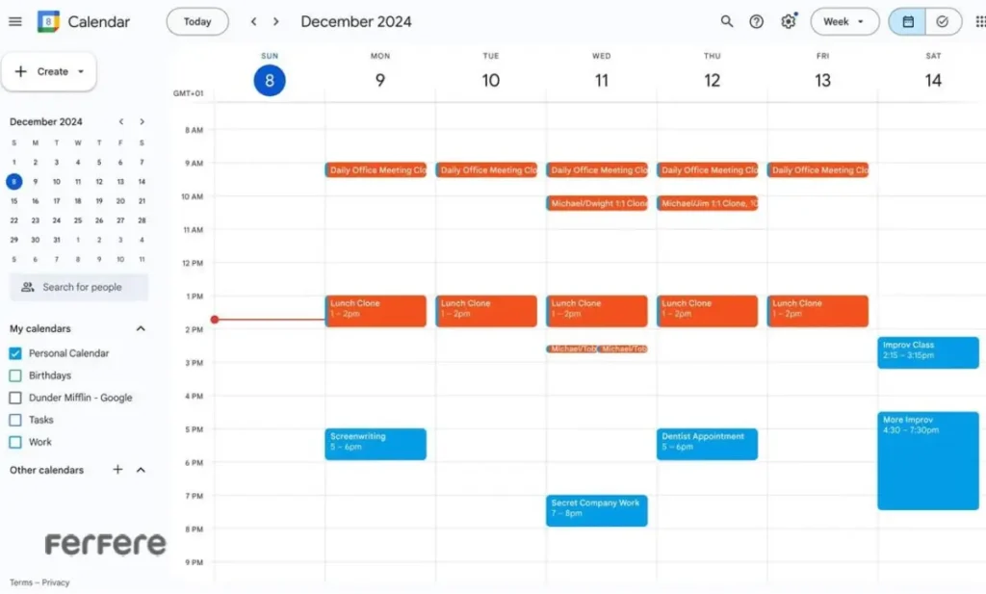Type in Search for people field
The width and height of the screenshot is (986, 594).
81,287
